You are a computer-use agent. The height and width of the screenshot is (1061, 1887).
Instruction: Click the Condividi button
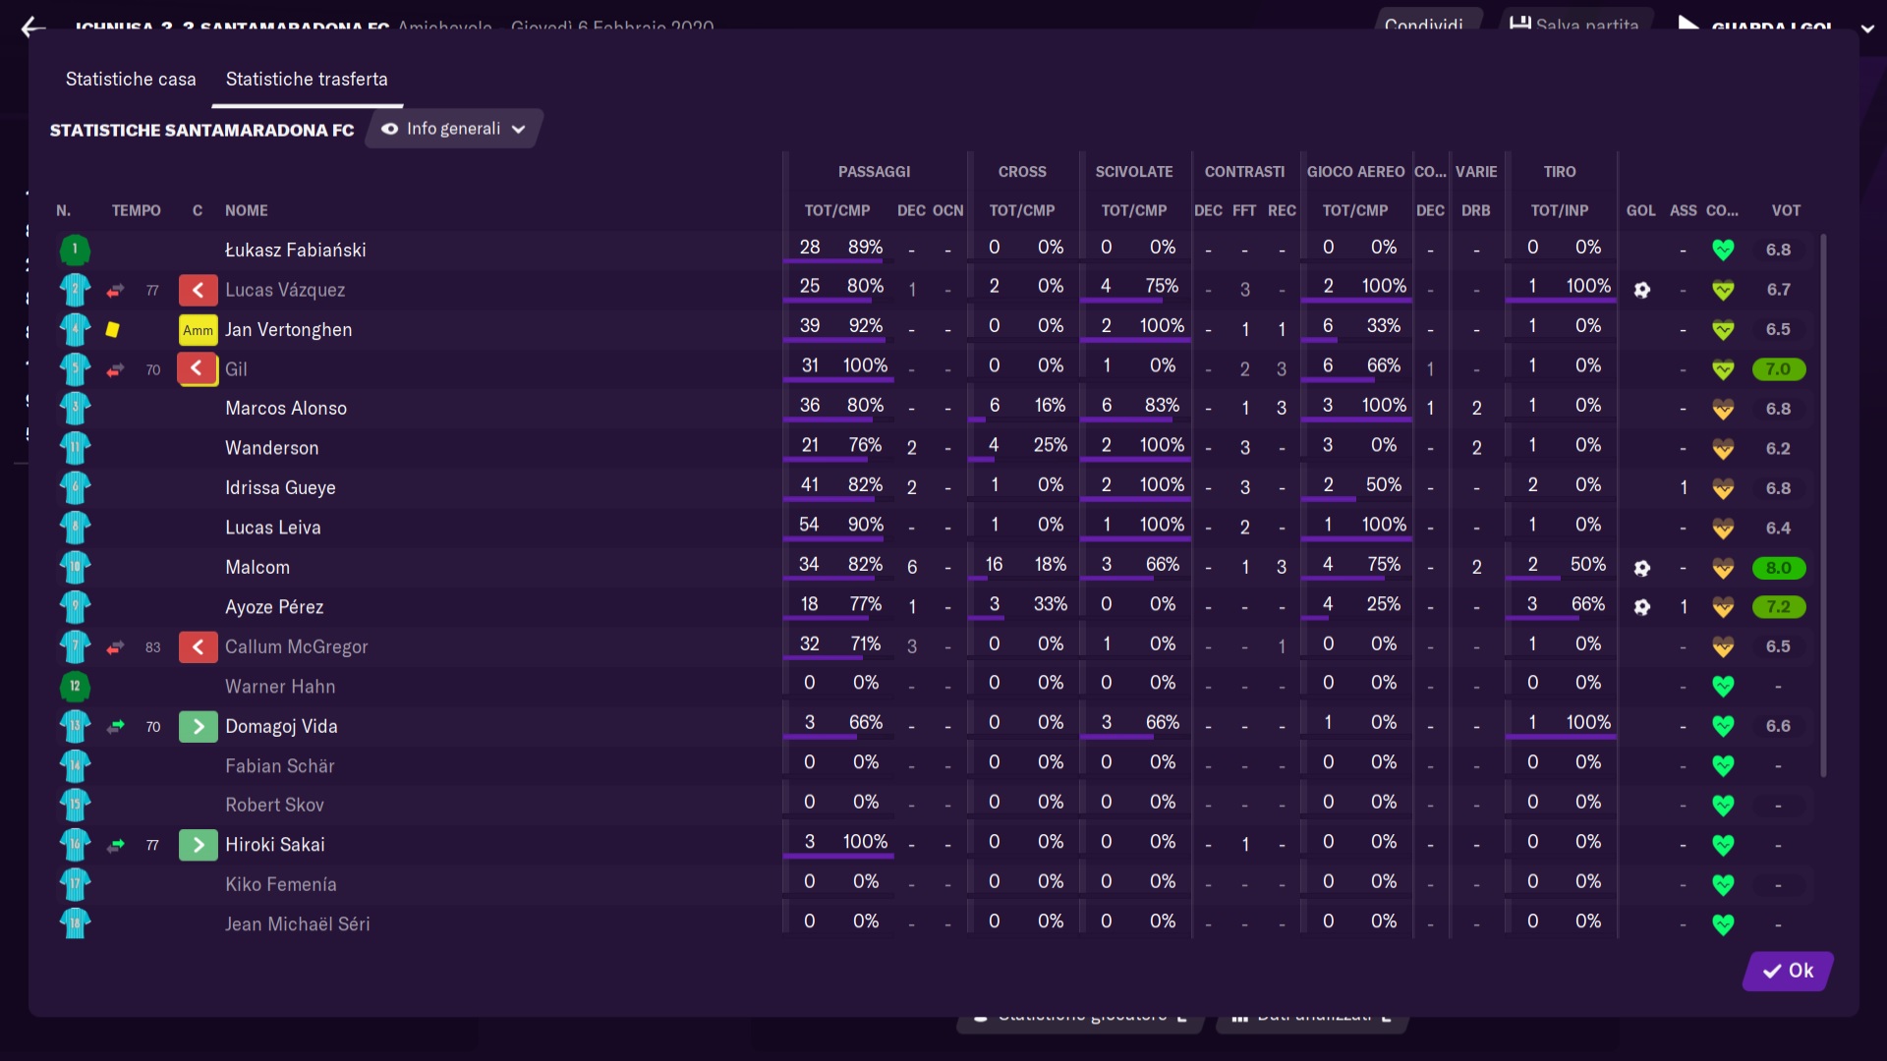tap(1423, 24)
